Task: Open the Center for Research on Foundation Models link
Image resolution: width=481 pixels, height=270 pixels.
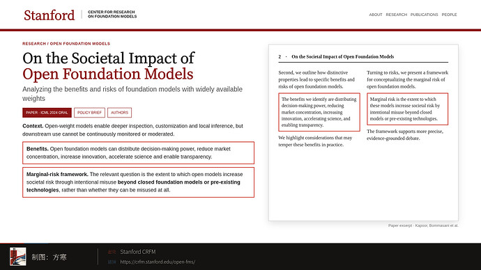Action: click(x=112, y=15)
